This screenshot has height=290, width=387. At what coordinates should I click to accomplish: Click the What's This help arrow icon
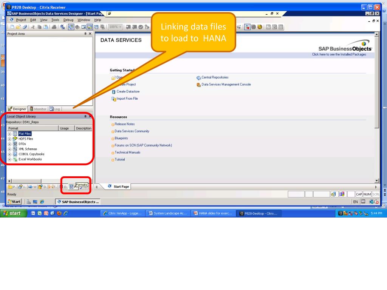147,27
